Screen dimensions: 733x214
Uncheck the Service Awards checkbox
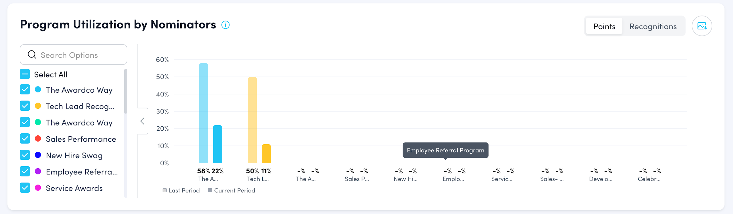coord(25,188)
